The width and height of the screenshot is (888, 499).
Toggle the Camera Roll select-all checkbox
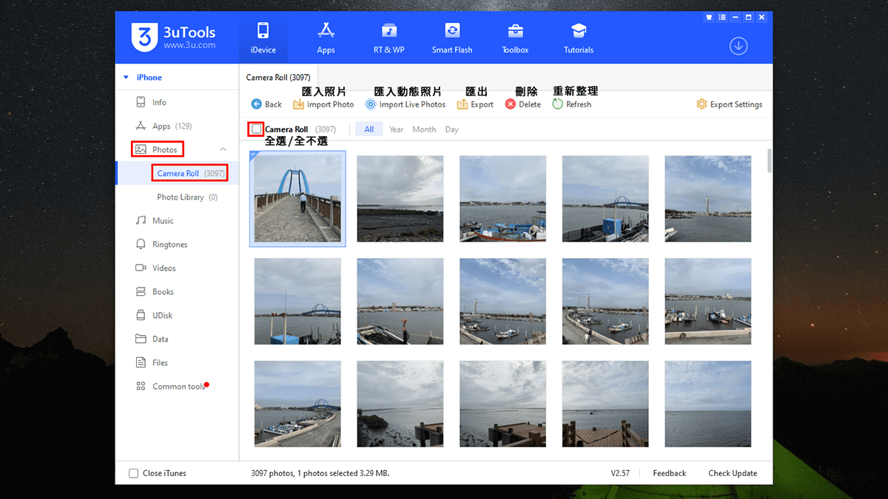tap(256, 129)
